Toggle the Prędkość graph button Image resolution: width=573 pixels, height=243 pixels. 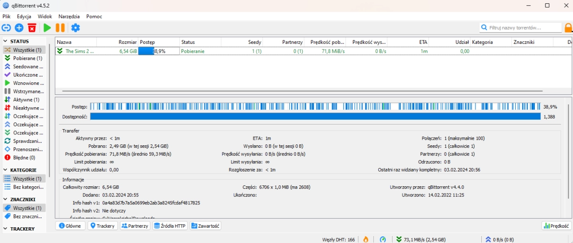[x=556, y=226]
